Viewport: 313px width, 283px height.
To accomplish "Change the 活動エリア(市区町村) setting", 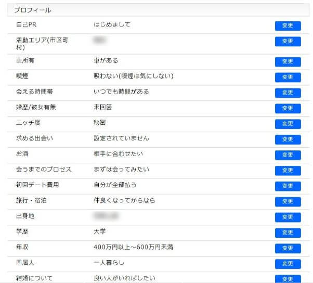I will click(x=288, y=41).
